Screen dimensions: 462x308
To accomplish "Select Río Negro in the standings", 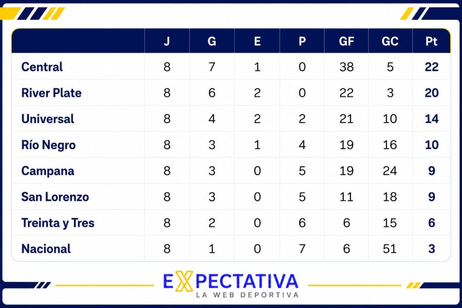I will [48, 145].
